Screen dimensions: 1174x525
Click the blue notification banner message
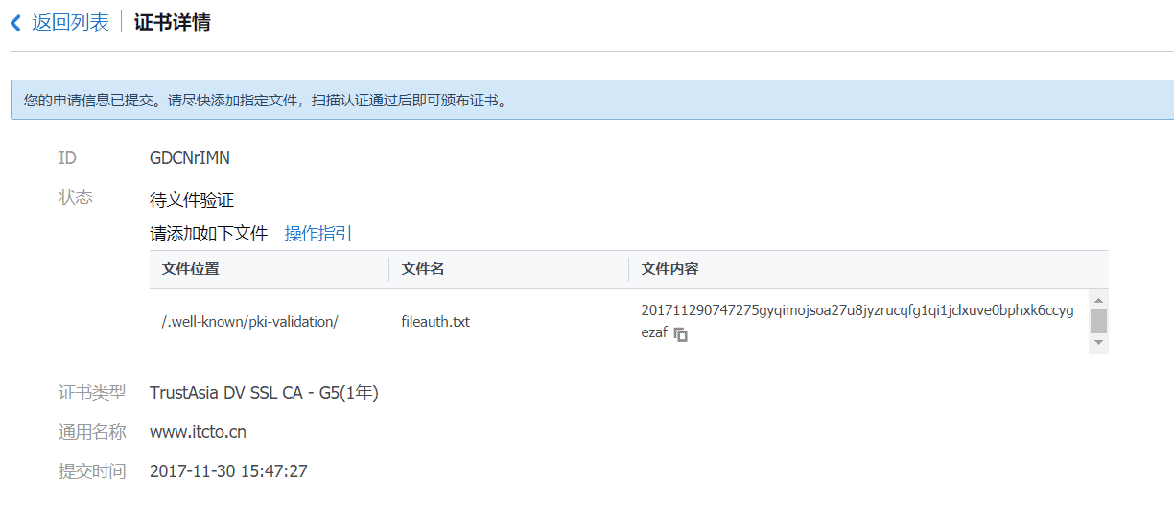coord(265,100)
